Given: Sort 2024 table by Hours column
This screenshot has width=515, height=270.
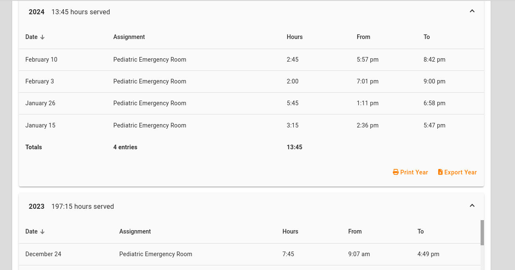Looking at the screenshot, I should [x=295, y=37].
